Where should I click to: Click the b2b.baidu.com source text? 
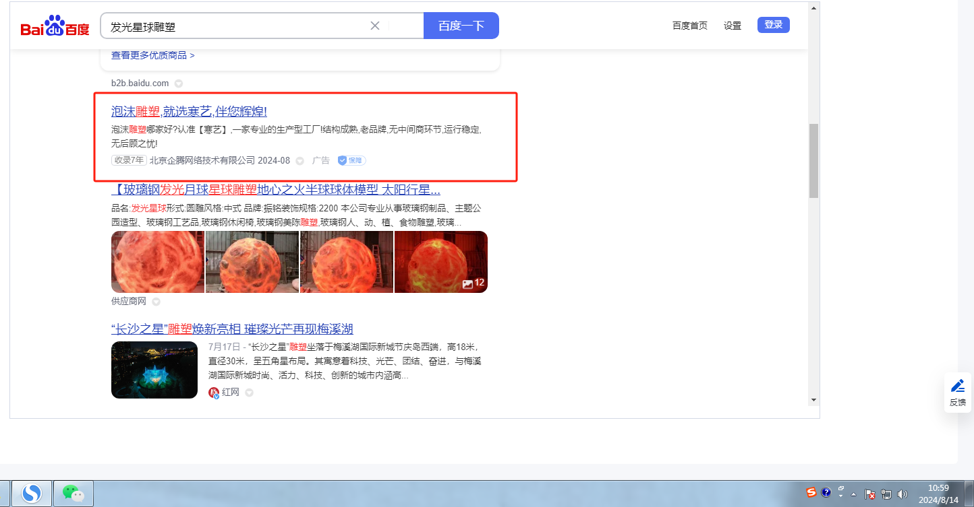[140, 83]
